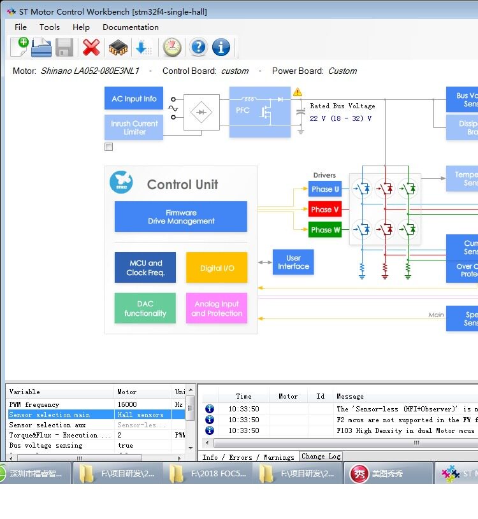Open the User Interface block
The width and height of the screenshot is (478, 519).
293,262
